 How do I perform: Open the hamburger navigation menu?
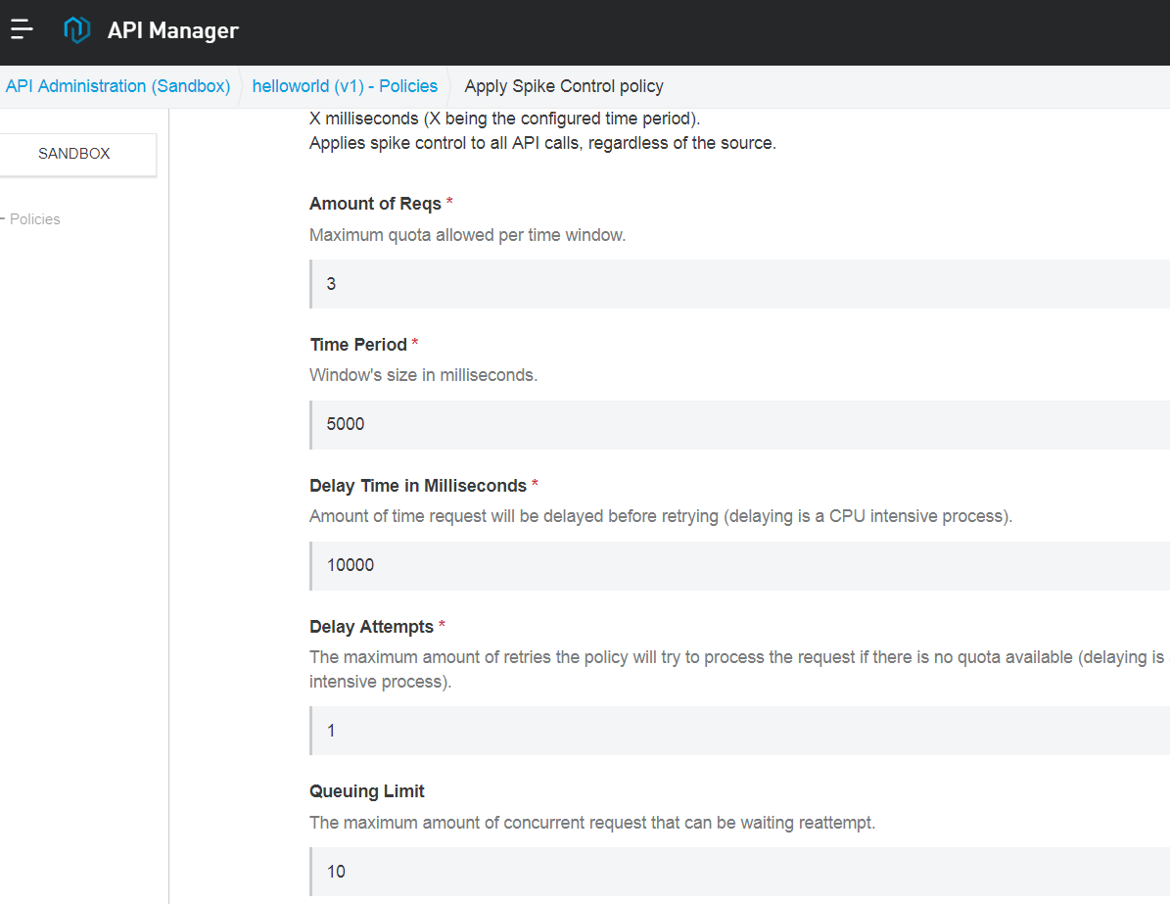(x=22, y=30)
